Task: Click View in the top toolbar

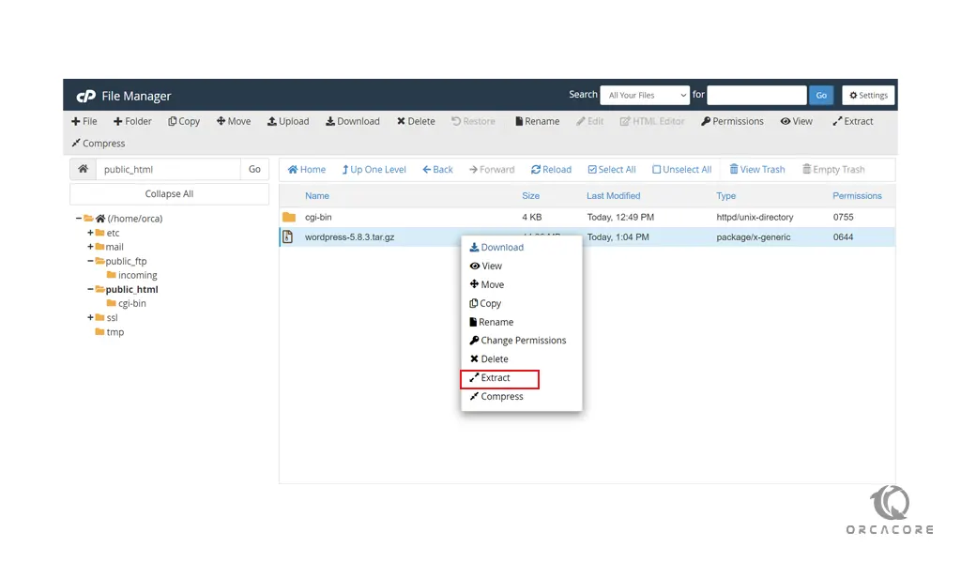Action: click(x=796, y=121)
